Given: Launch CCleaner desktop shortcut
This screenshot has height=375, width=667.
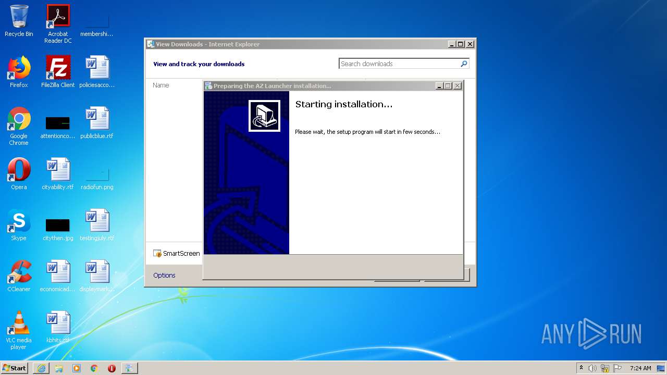Looking at the screenshot, I should pos(19,276).
